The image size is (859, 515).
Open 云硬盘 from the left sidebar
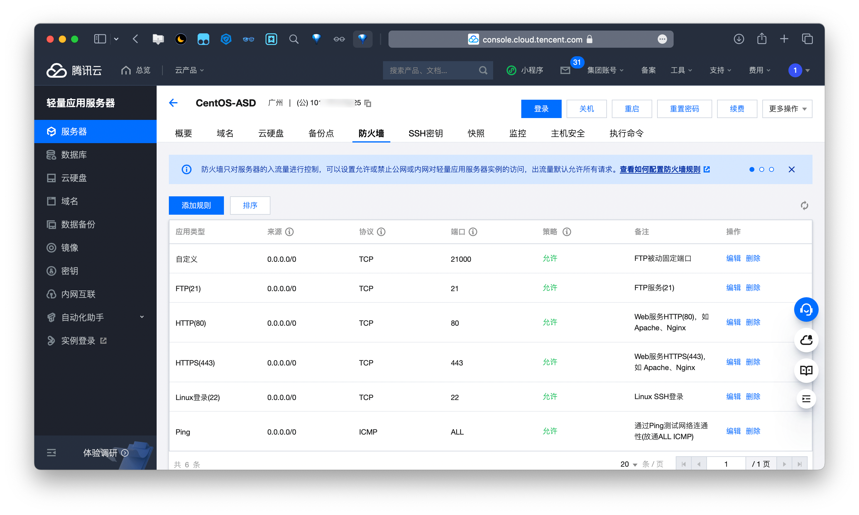point(73,178)
